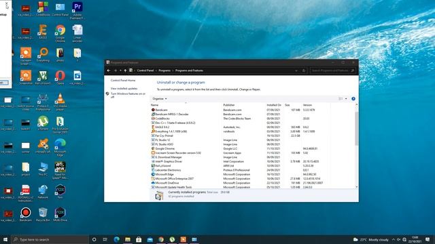Open the Everything search desktop shortcut
The width and height of the screenshot is (435, 244).
point(43,54)
